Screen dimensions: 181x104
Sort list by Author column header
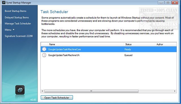(x=166, y=44)
